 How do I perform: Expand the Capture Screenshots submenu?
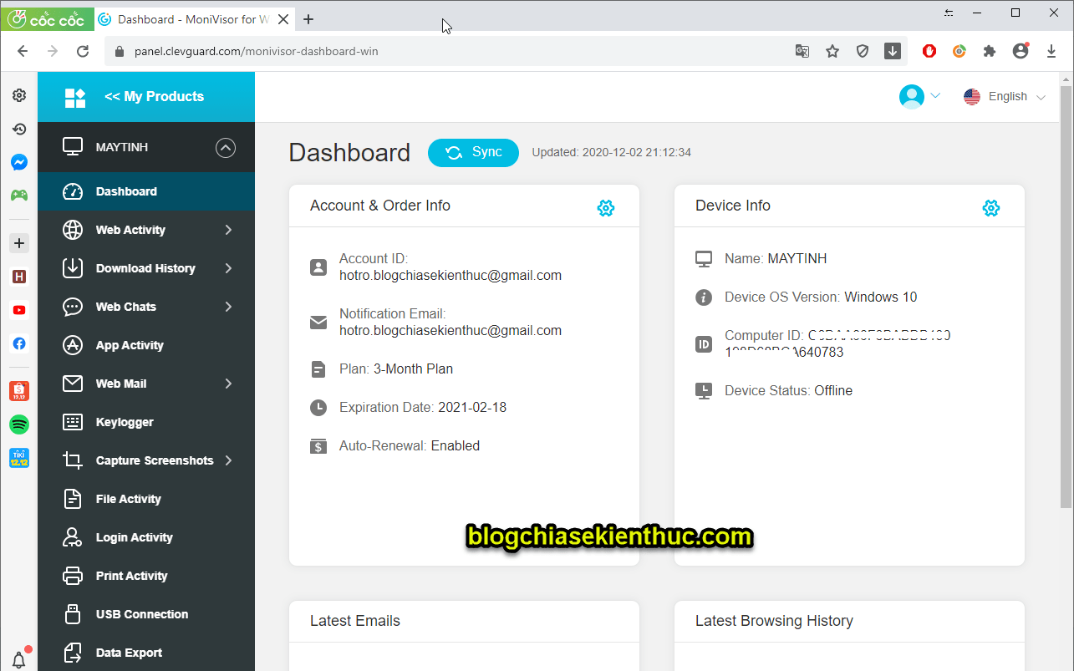(x=228, y=460)
